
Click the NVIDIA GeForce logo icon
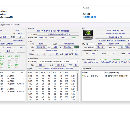(88, 35)
